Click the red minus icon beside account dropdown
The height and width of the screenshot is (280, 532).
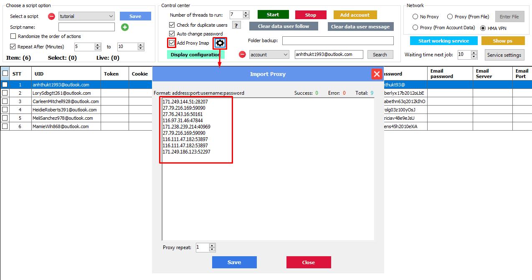(242, 55)
